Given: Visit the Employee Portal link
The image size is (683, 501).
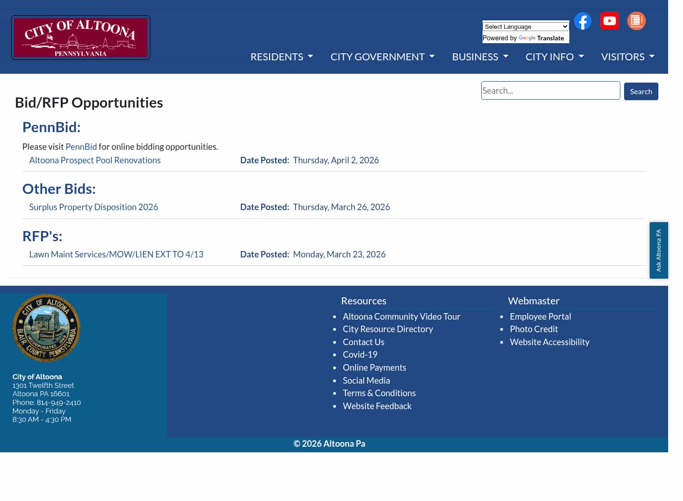Looking at the screenshot, I should (540, 316).
